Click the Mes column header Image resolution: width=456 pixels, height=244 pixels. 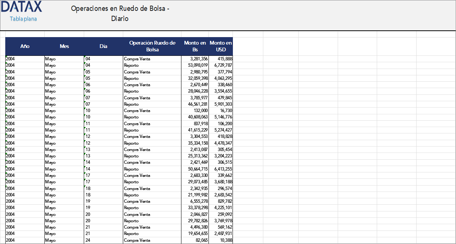(x=64, y=46)
